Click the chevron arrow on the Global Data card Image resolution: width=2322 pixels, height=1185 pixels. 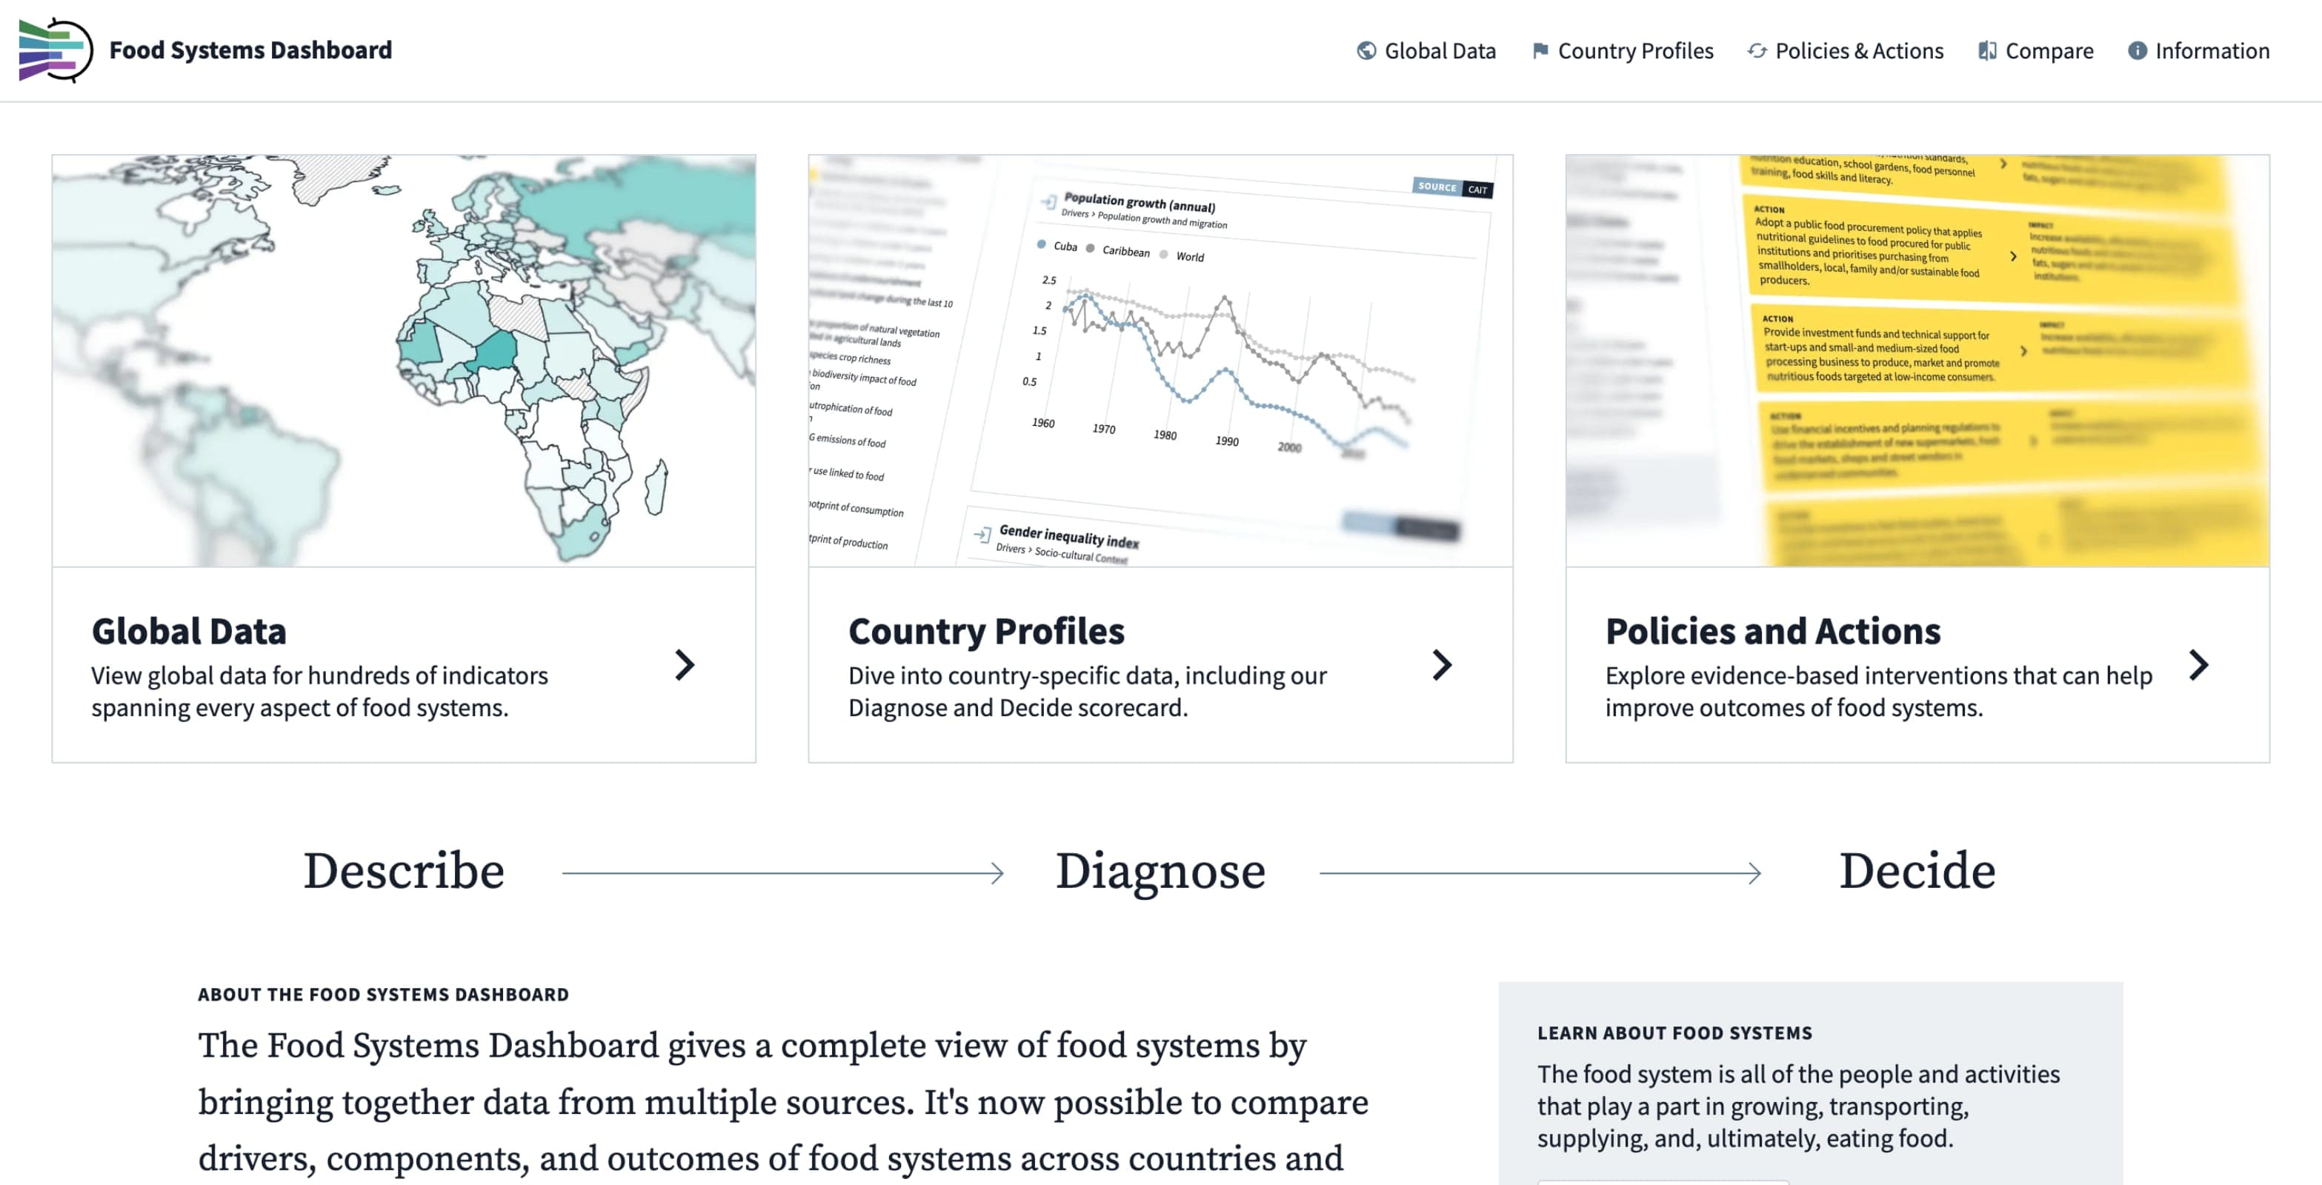(x=685, y=666)
